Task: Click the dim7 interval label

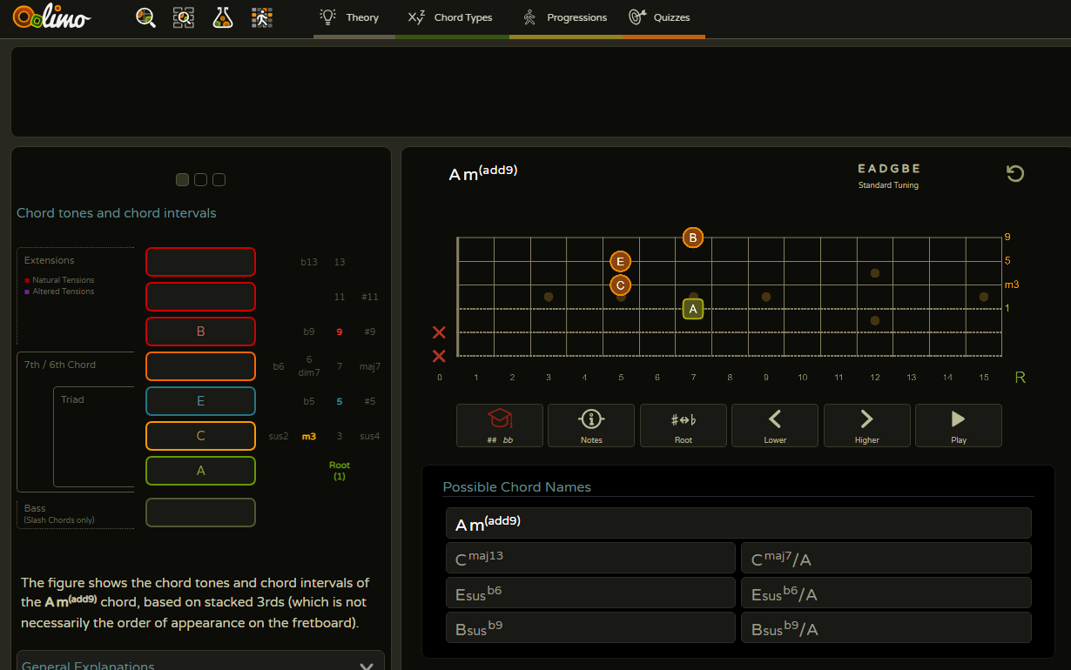Action: [x=309, y=372]
